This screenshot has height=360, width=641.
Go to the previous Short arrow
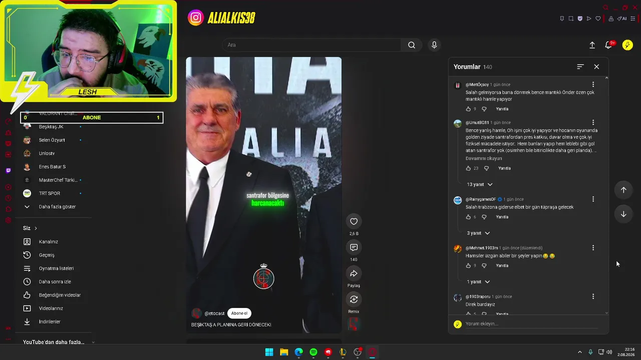coord(623,190)
